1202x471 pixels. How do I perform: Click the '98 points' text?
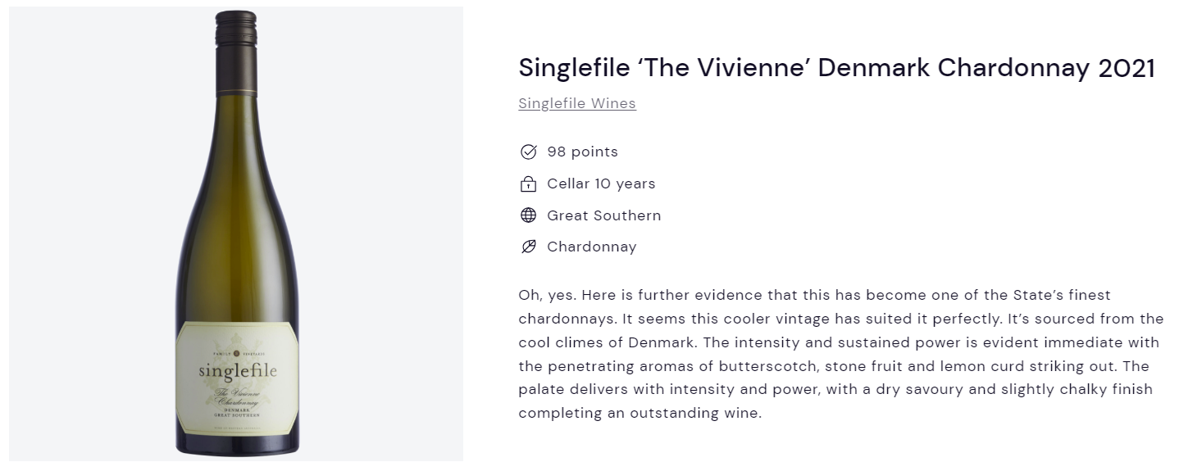point(583,152)
